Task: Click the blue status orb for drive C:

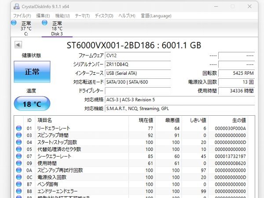Action: click(x=14, y=22)
